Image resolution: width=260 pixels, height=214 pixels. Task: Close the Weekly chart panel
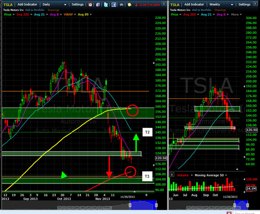[255, 3]
